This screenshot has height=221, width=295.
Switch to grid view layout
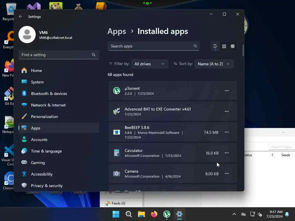(x=224, y=46)
